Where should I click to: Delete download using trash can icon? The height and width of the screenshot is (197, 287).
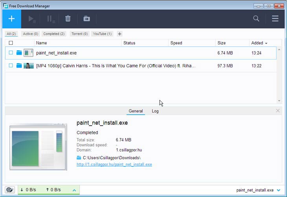click(x=68, y=18)
